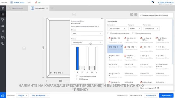Check the Заполнение аргоном option
Image resolution: width=175 pixels, height=98 pixels.
pyautogui.click(x=77, y=76)
